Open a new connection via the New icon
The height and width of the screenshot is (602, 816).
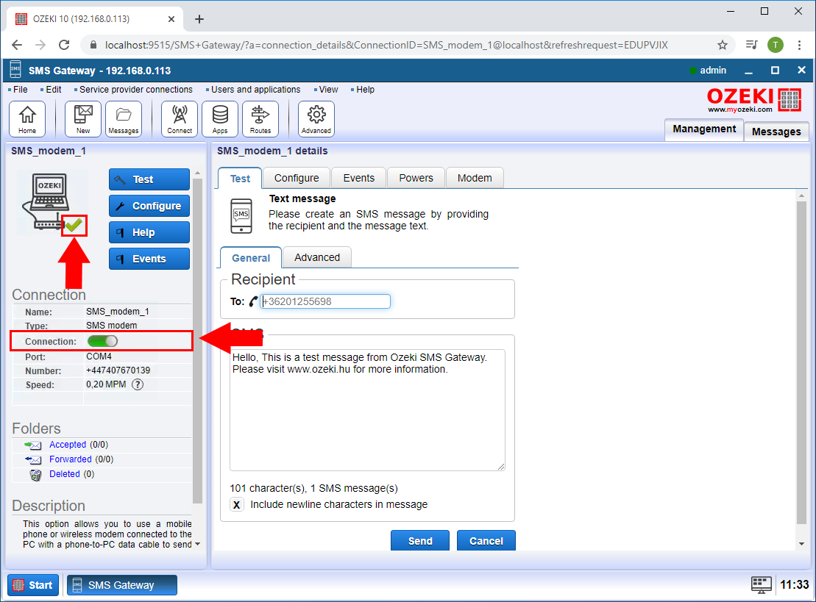pos(82,118)
